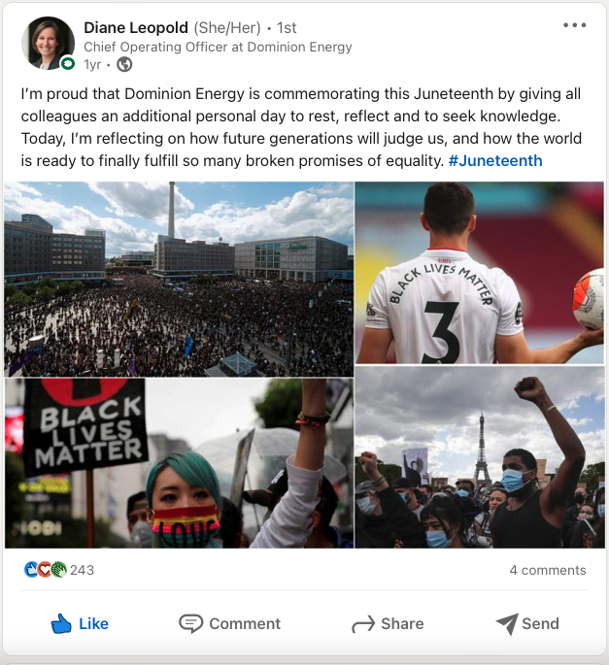Click the Share arrow icon

click(363, 624)
